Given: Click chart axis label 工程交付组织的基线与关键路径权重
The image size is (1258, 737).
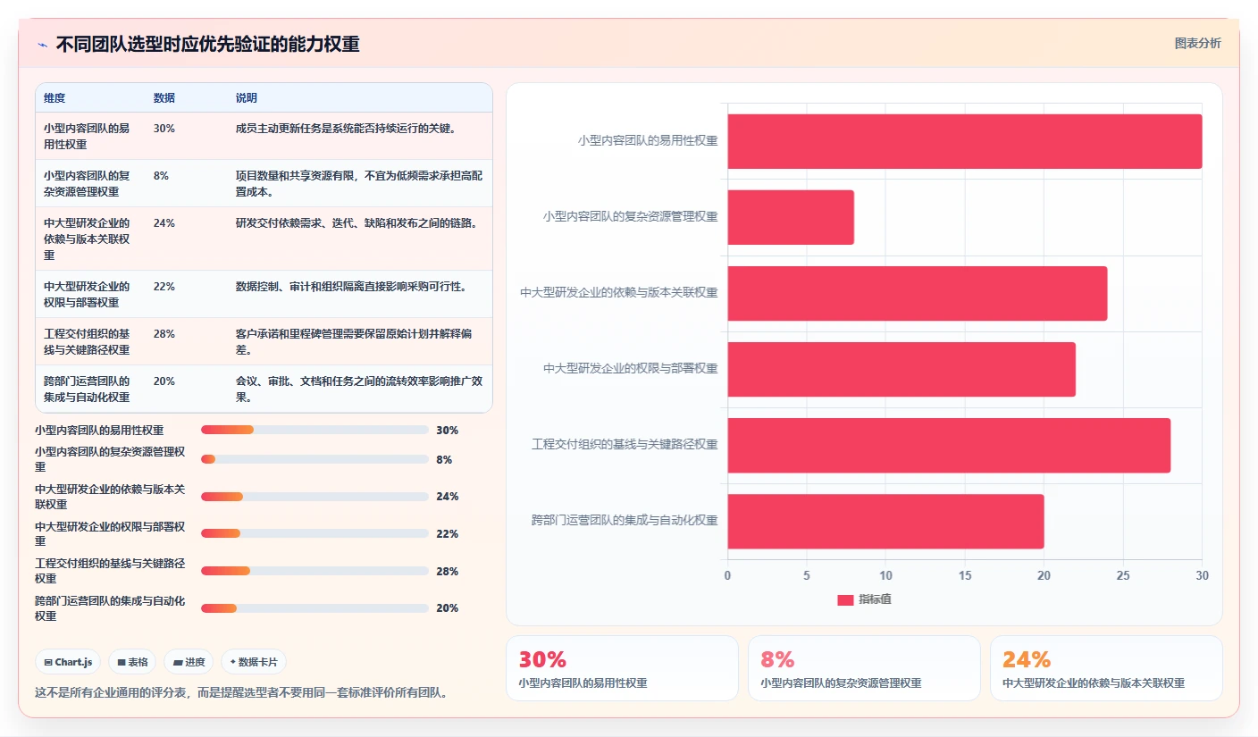Looking at the screenshot, I should tap(625, 444).
